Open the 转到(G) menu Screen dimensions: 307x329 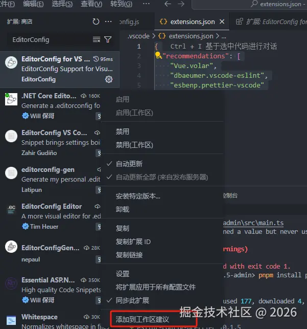click(x=121, y=4)
